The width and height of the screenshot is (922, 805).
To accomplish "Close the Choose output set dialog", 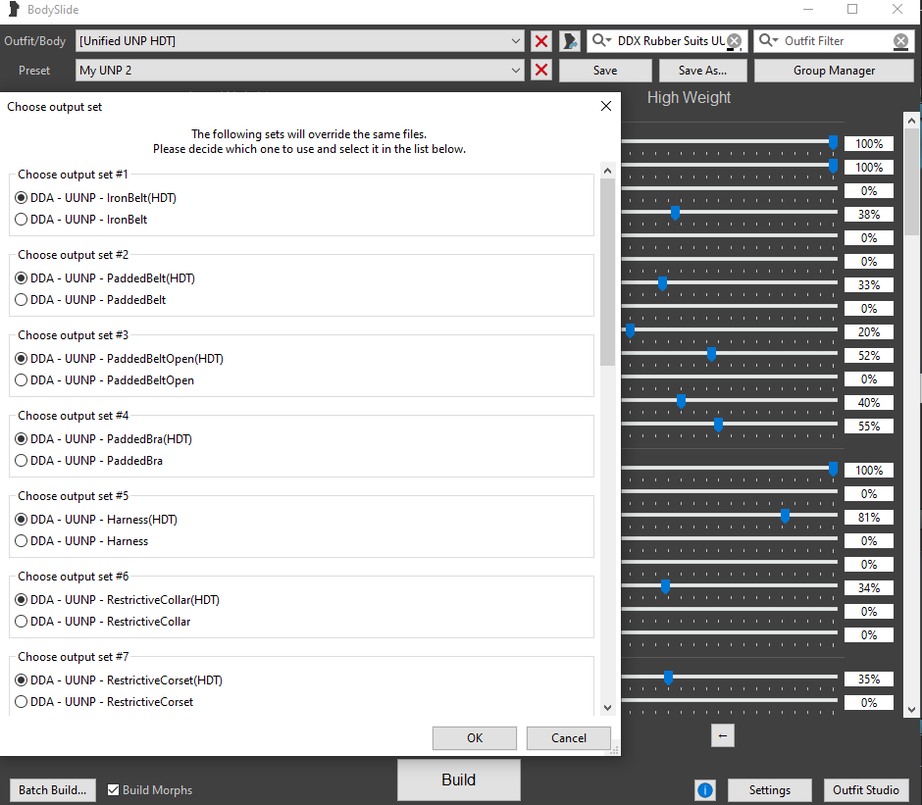I will 605,106.
